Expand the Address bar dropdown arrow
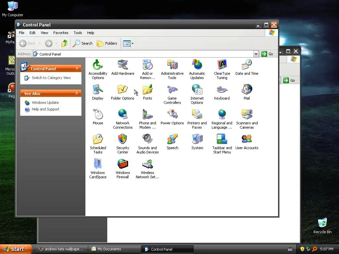 256,54
